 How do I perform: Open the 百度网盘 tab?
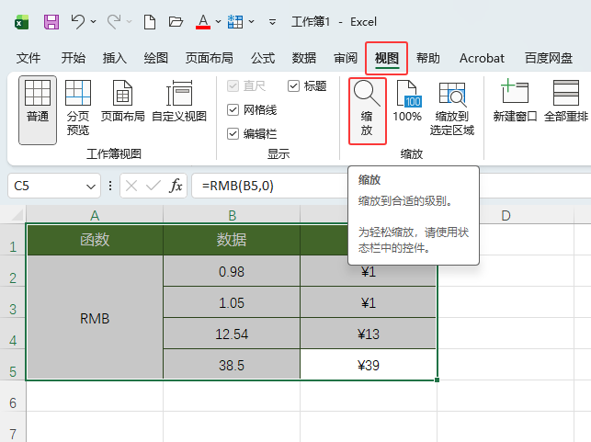tap(549, 58)
